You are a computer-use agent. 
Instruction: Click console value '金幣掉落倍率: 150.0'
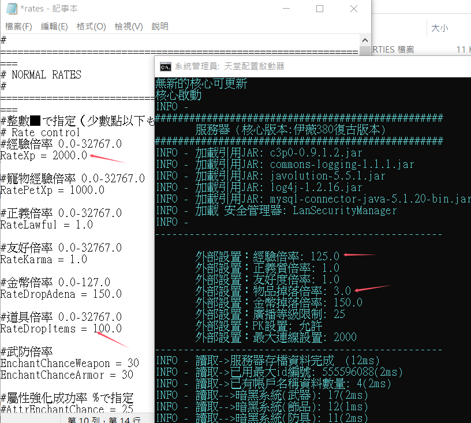coord(308,302)
